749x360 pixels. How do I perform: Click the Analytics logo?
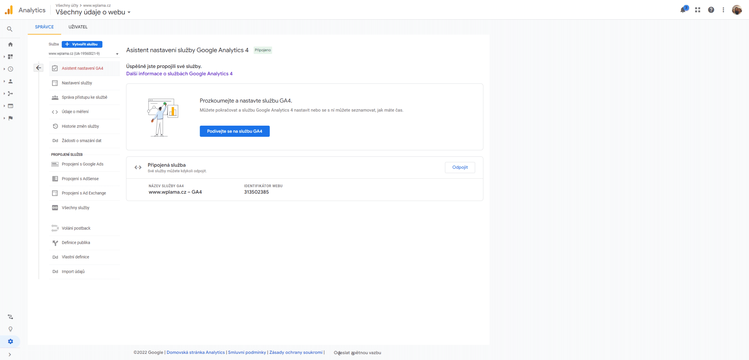[9, 10]
